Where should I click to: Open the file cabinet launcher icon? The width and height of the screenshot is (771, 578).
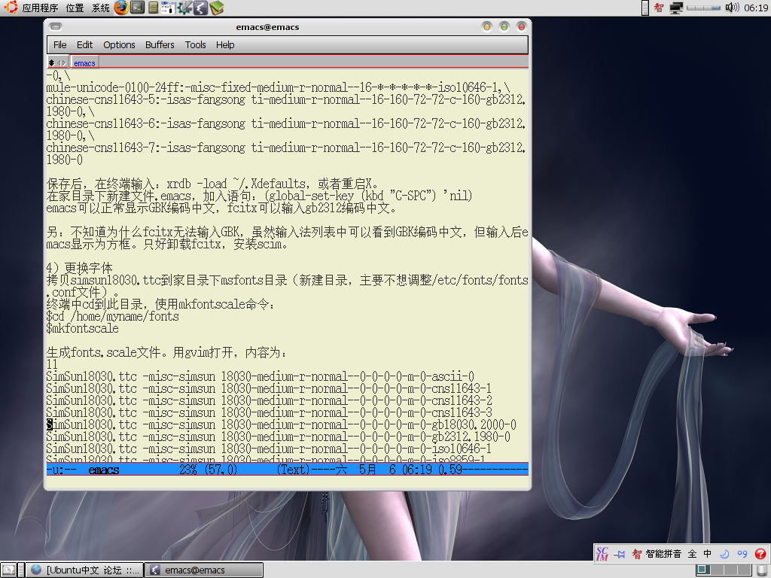click(154, 8)
